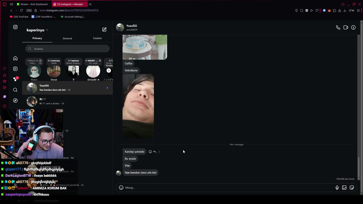The image size is (363, 204).
Task: Open Opera GX main menu logo
Action: pyautogui.click(x=5, y=4)
